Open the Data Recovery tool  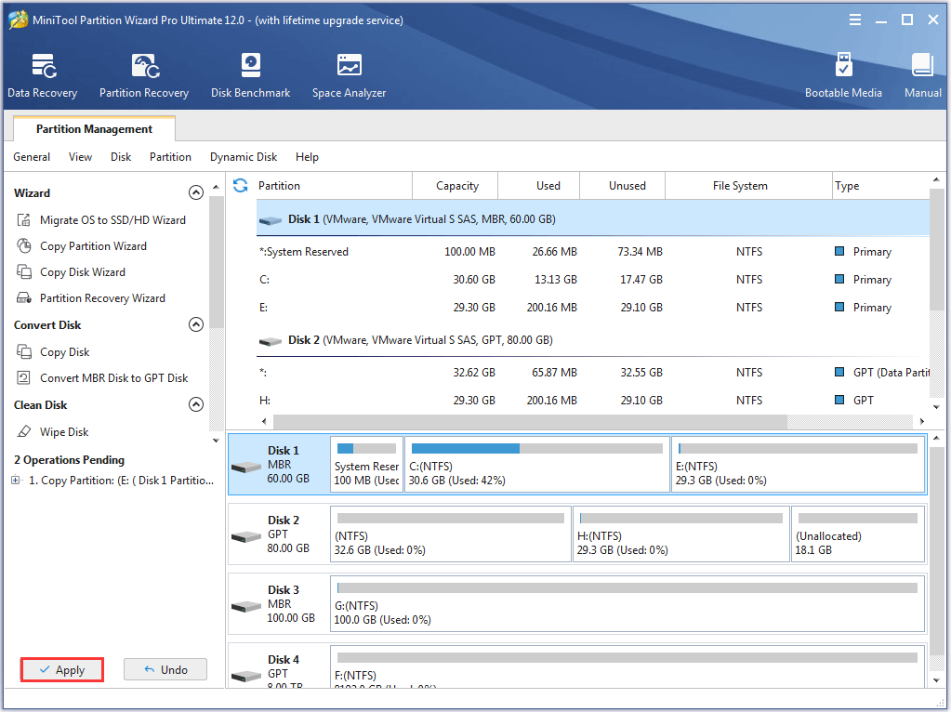point(43,76)
